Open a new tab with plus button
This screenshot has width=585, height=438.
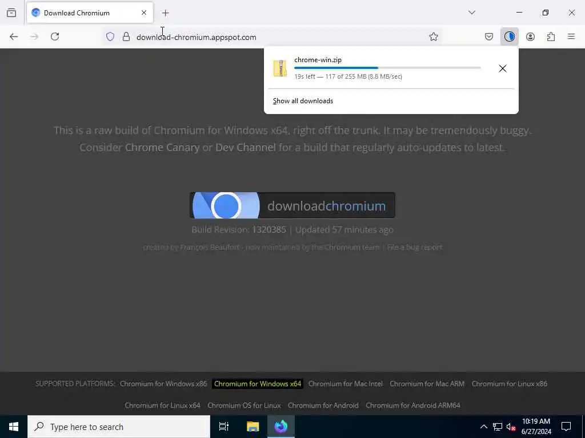click(x=165, y=13)
